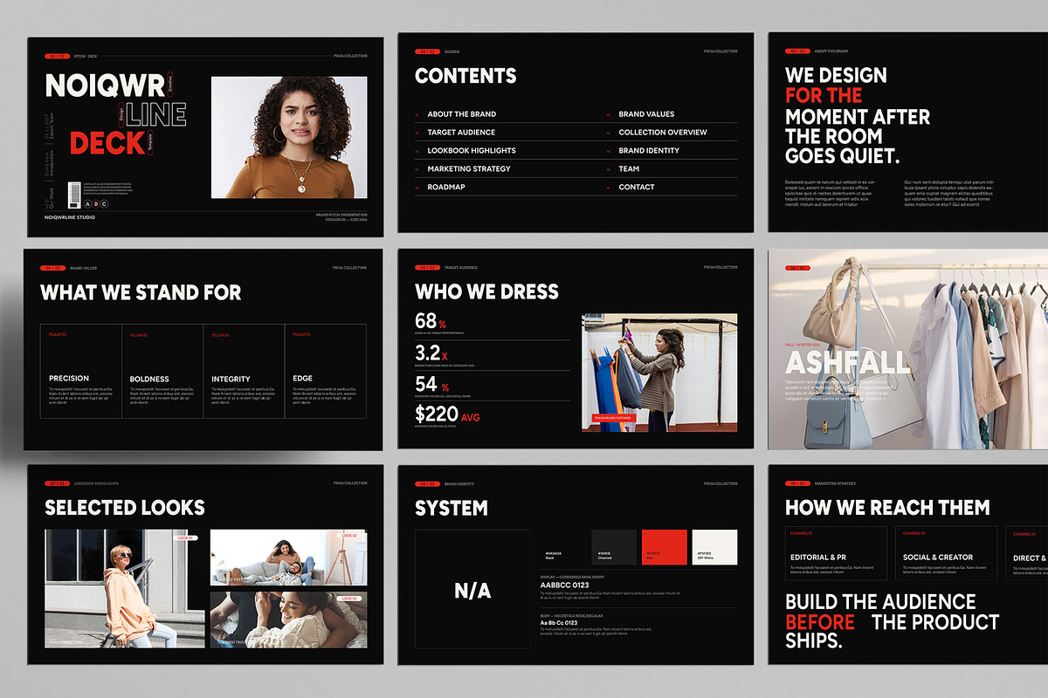The image size is (1048, 698).
Task: Click the WHAT WE STAND FOR heading
Action: coord(141,292)
